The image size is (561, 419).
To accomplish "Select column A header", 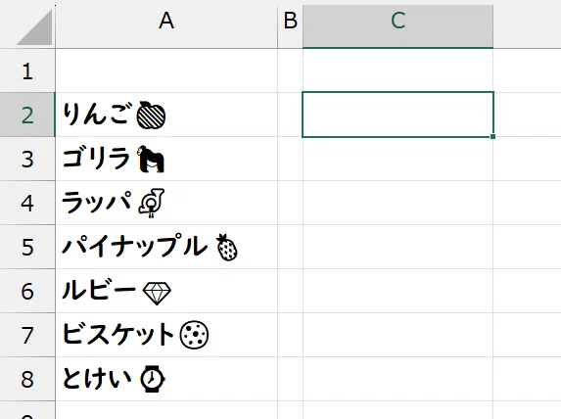I will [x=166, y=26].
